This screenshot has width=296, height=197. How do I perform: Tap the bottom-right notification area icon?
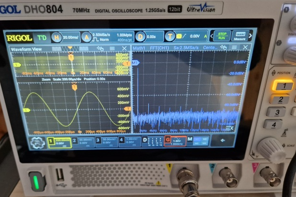point(223,140)
